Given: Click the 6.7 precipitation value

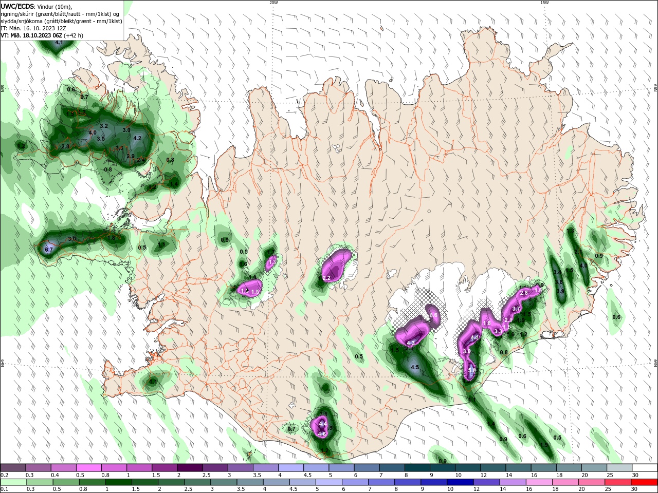Looking at the screenshot, I should click(49, 250).
